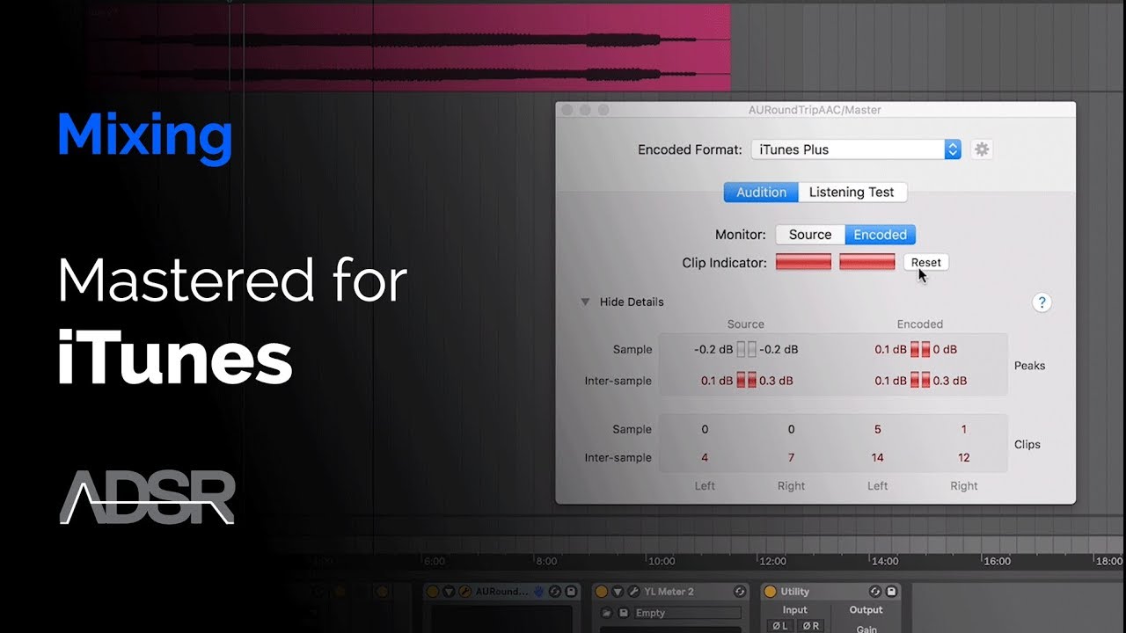The height and width of the screenshot is (633, 1126).
Task: Switch to the Audition tab
Action: coord(761,192)
